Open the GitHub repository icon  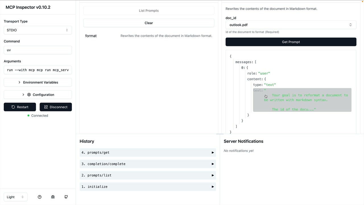point(66,197)
